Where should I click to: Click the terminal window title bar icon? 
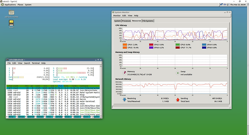(8, 60)
